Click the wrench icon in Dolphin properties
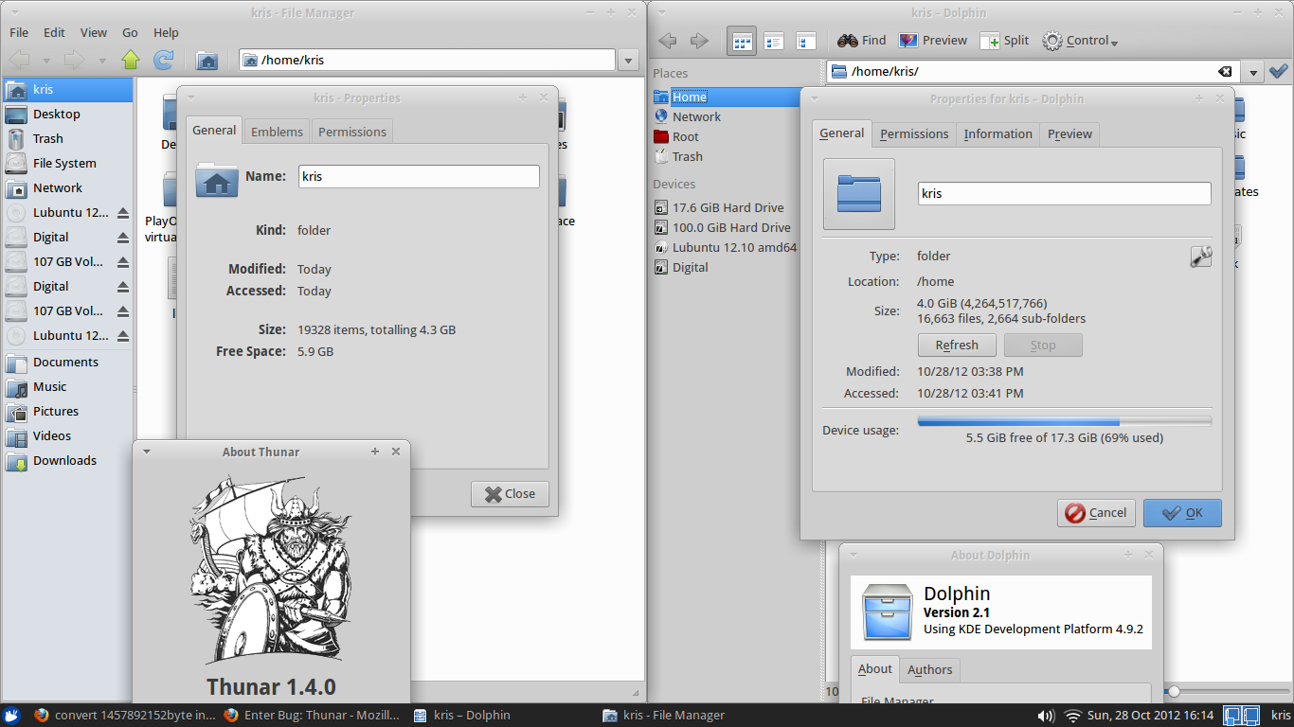The height and width of the screenshot is (727, 1294). (1200, 257)
